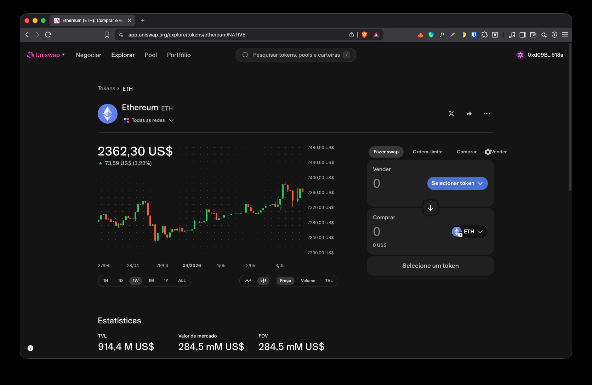Select the Ordem-limite tab

[428, 152]
